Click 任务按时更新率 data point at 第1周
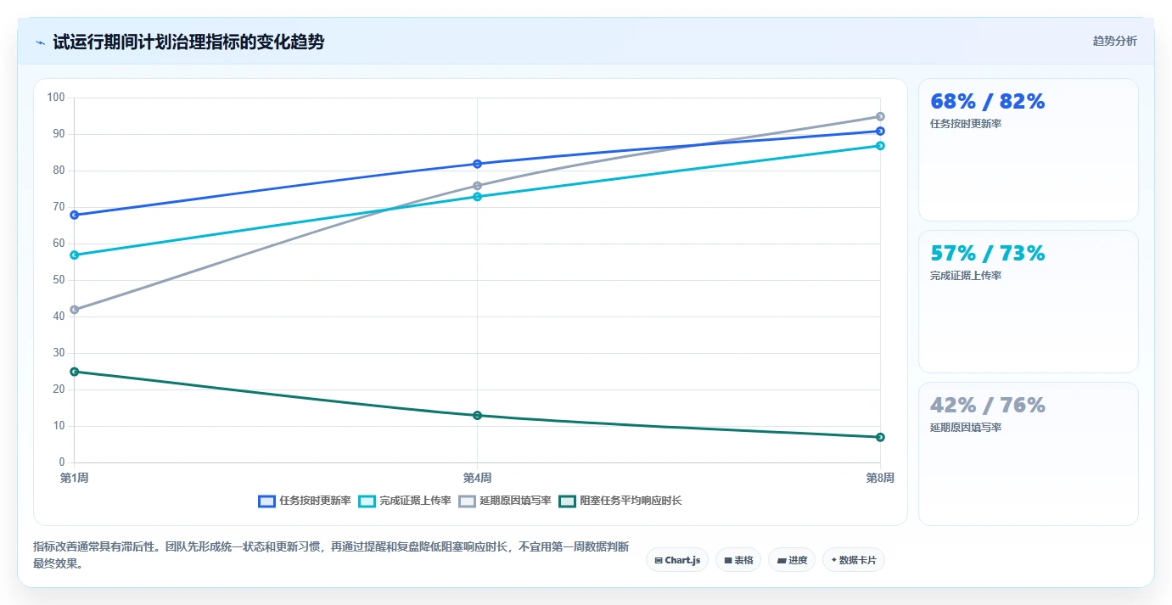Image resolution: width=1172 pixels, height=605 pixels. (x=75, y=215)
